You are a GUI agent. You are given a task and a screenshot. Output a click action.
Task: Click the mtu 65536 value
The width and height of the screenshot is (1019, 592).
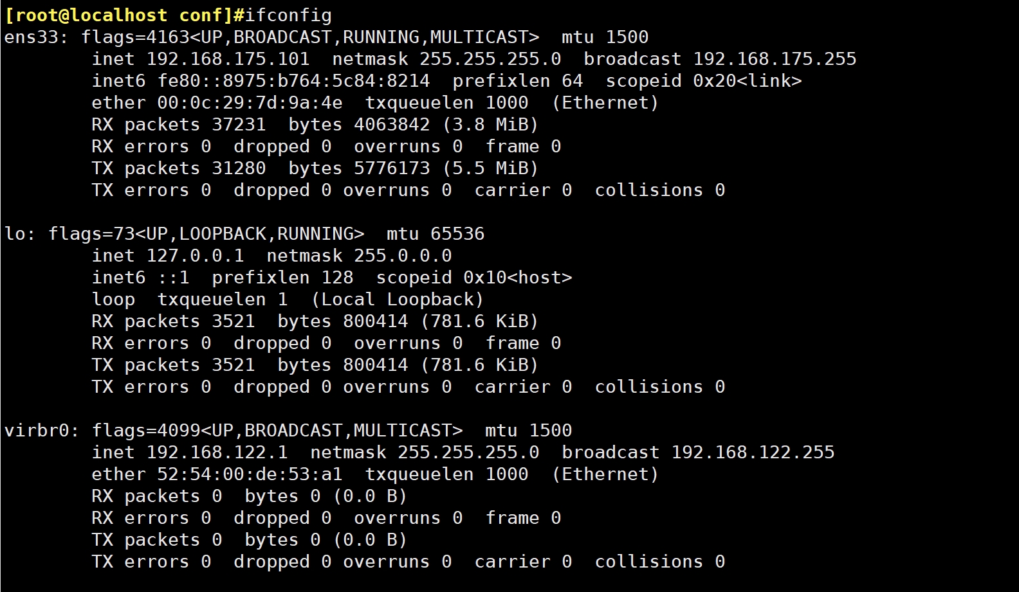click(457, 234)
